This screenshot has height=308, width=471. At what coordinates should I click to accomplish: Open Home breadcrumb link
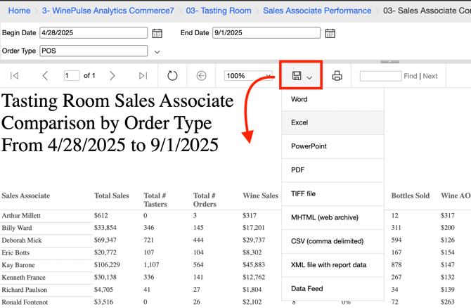19,11
